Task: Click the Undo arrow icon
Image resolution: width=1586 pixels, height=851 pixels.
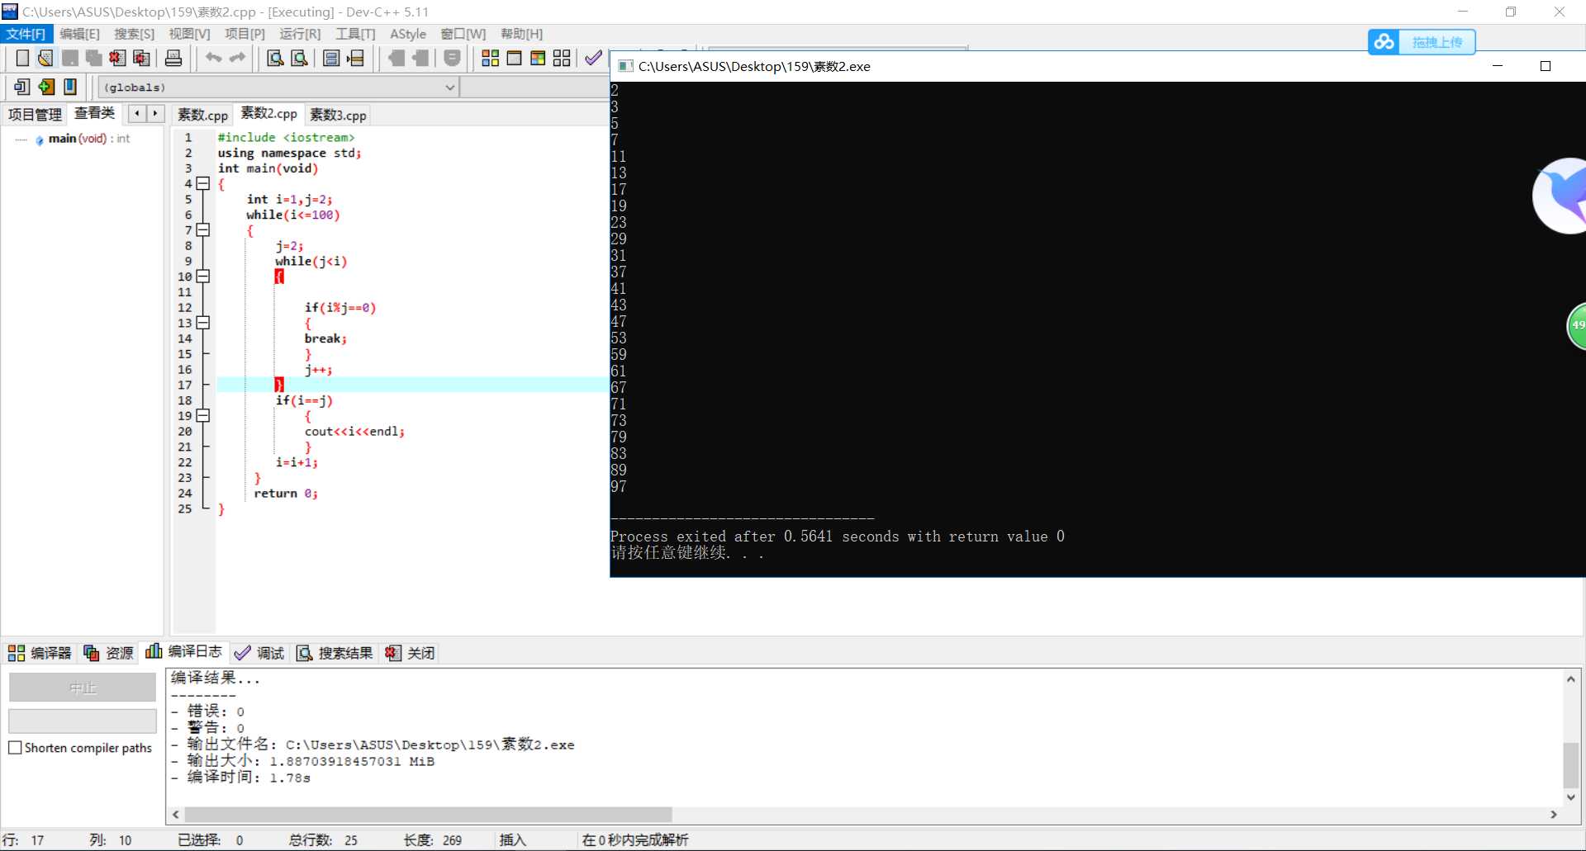Action: pos(213,58)
